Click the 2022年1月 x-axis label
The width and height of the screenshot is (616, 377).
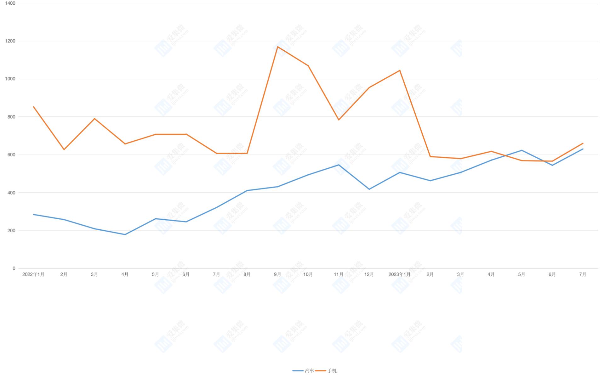click(33, 274)
